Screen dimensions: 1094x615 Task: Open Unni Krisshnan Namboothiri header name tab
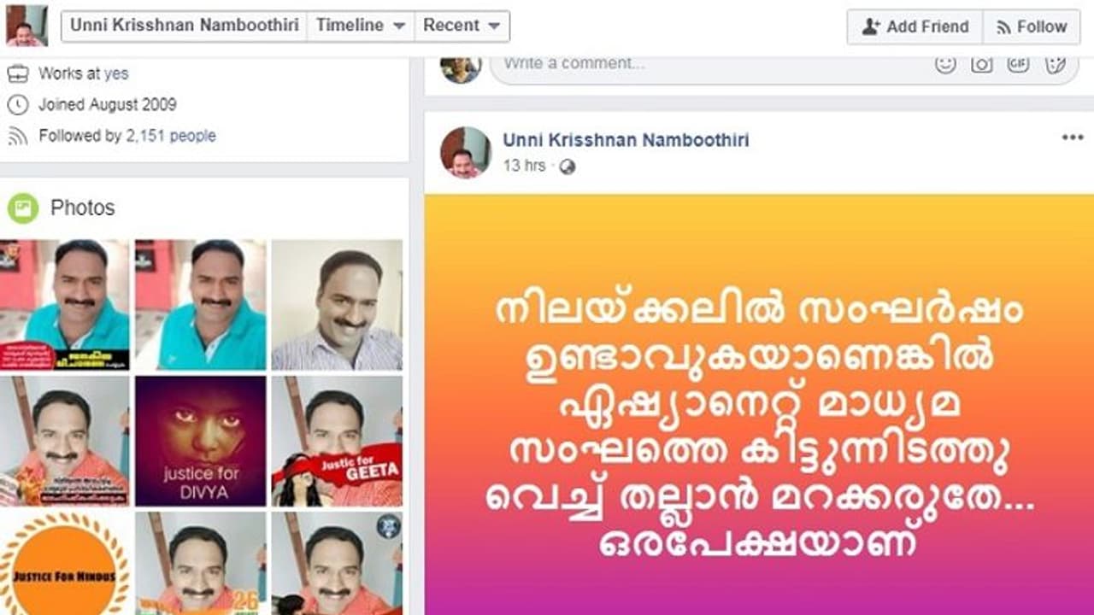tap(184, 26)
